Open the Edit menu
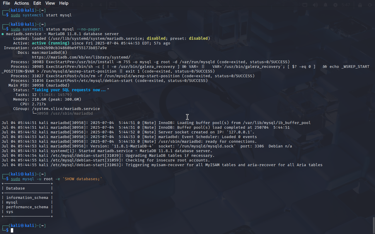 (37, 3)
